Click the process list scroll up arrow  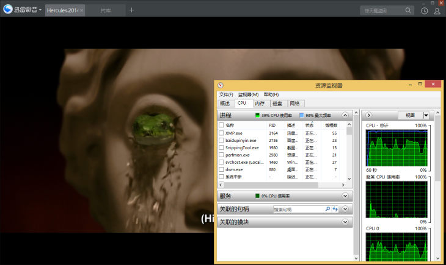pos(349,124)
